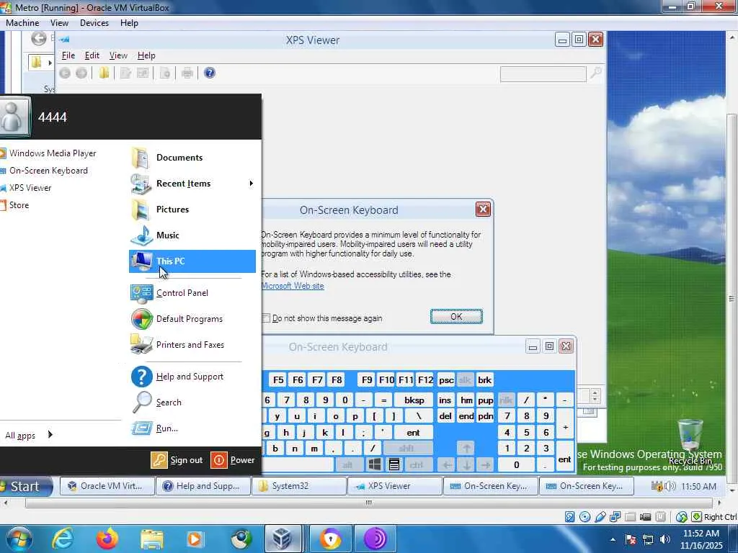This screenshot has width=738, height=553.
Task: Click the user account picture
Action: 13,116
